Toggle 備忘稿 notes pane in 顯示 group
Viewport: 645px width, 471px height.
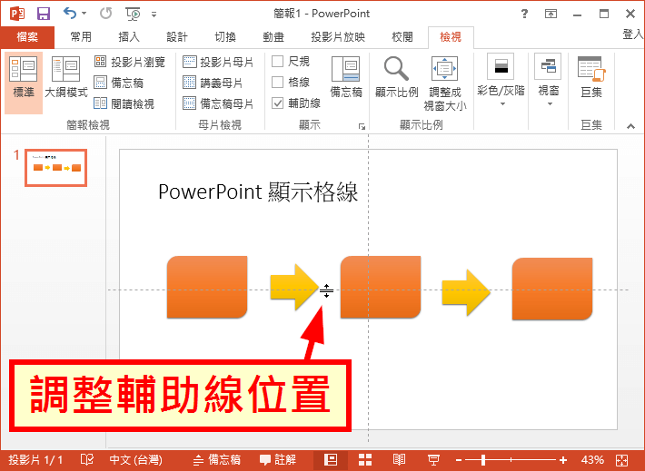[346, 77]
